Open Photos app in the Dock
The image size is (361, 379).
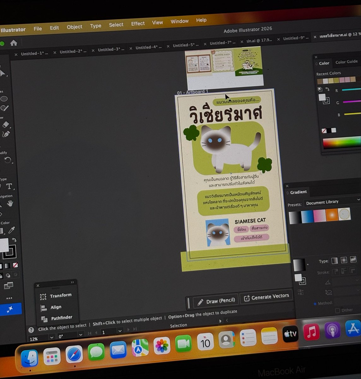click(x=162, y=345)
